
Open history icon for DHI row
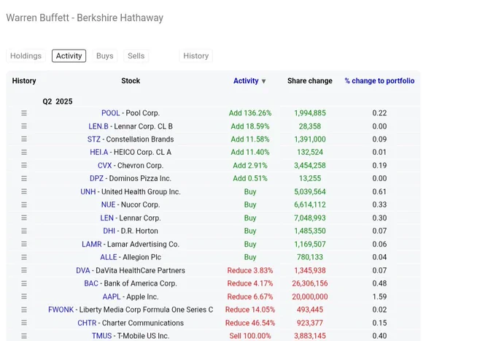(x=24, y=231)
